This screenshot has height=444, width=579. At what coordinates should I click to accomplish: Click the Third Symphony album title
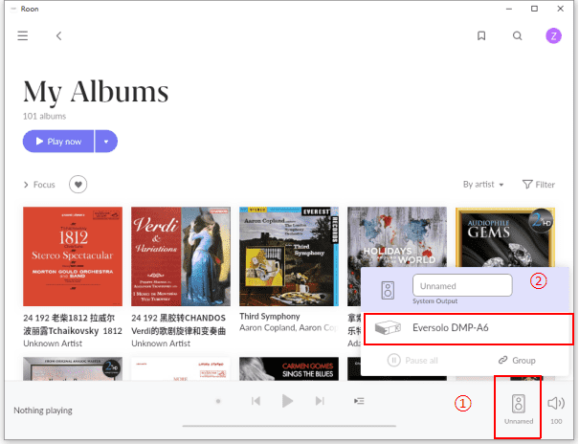[270, 317]
